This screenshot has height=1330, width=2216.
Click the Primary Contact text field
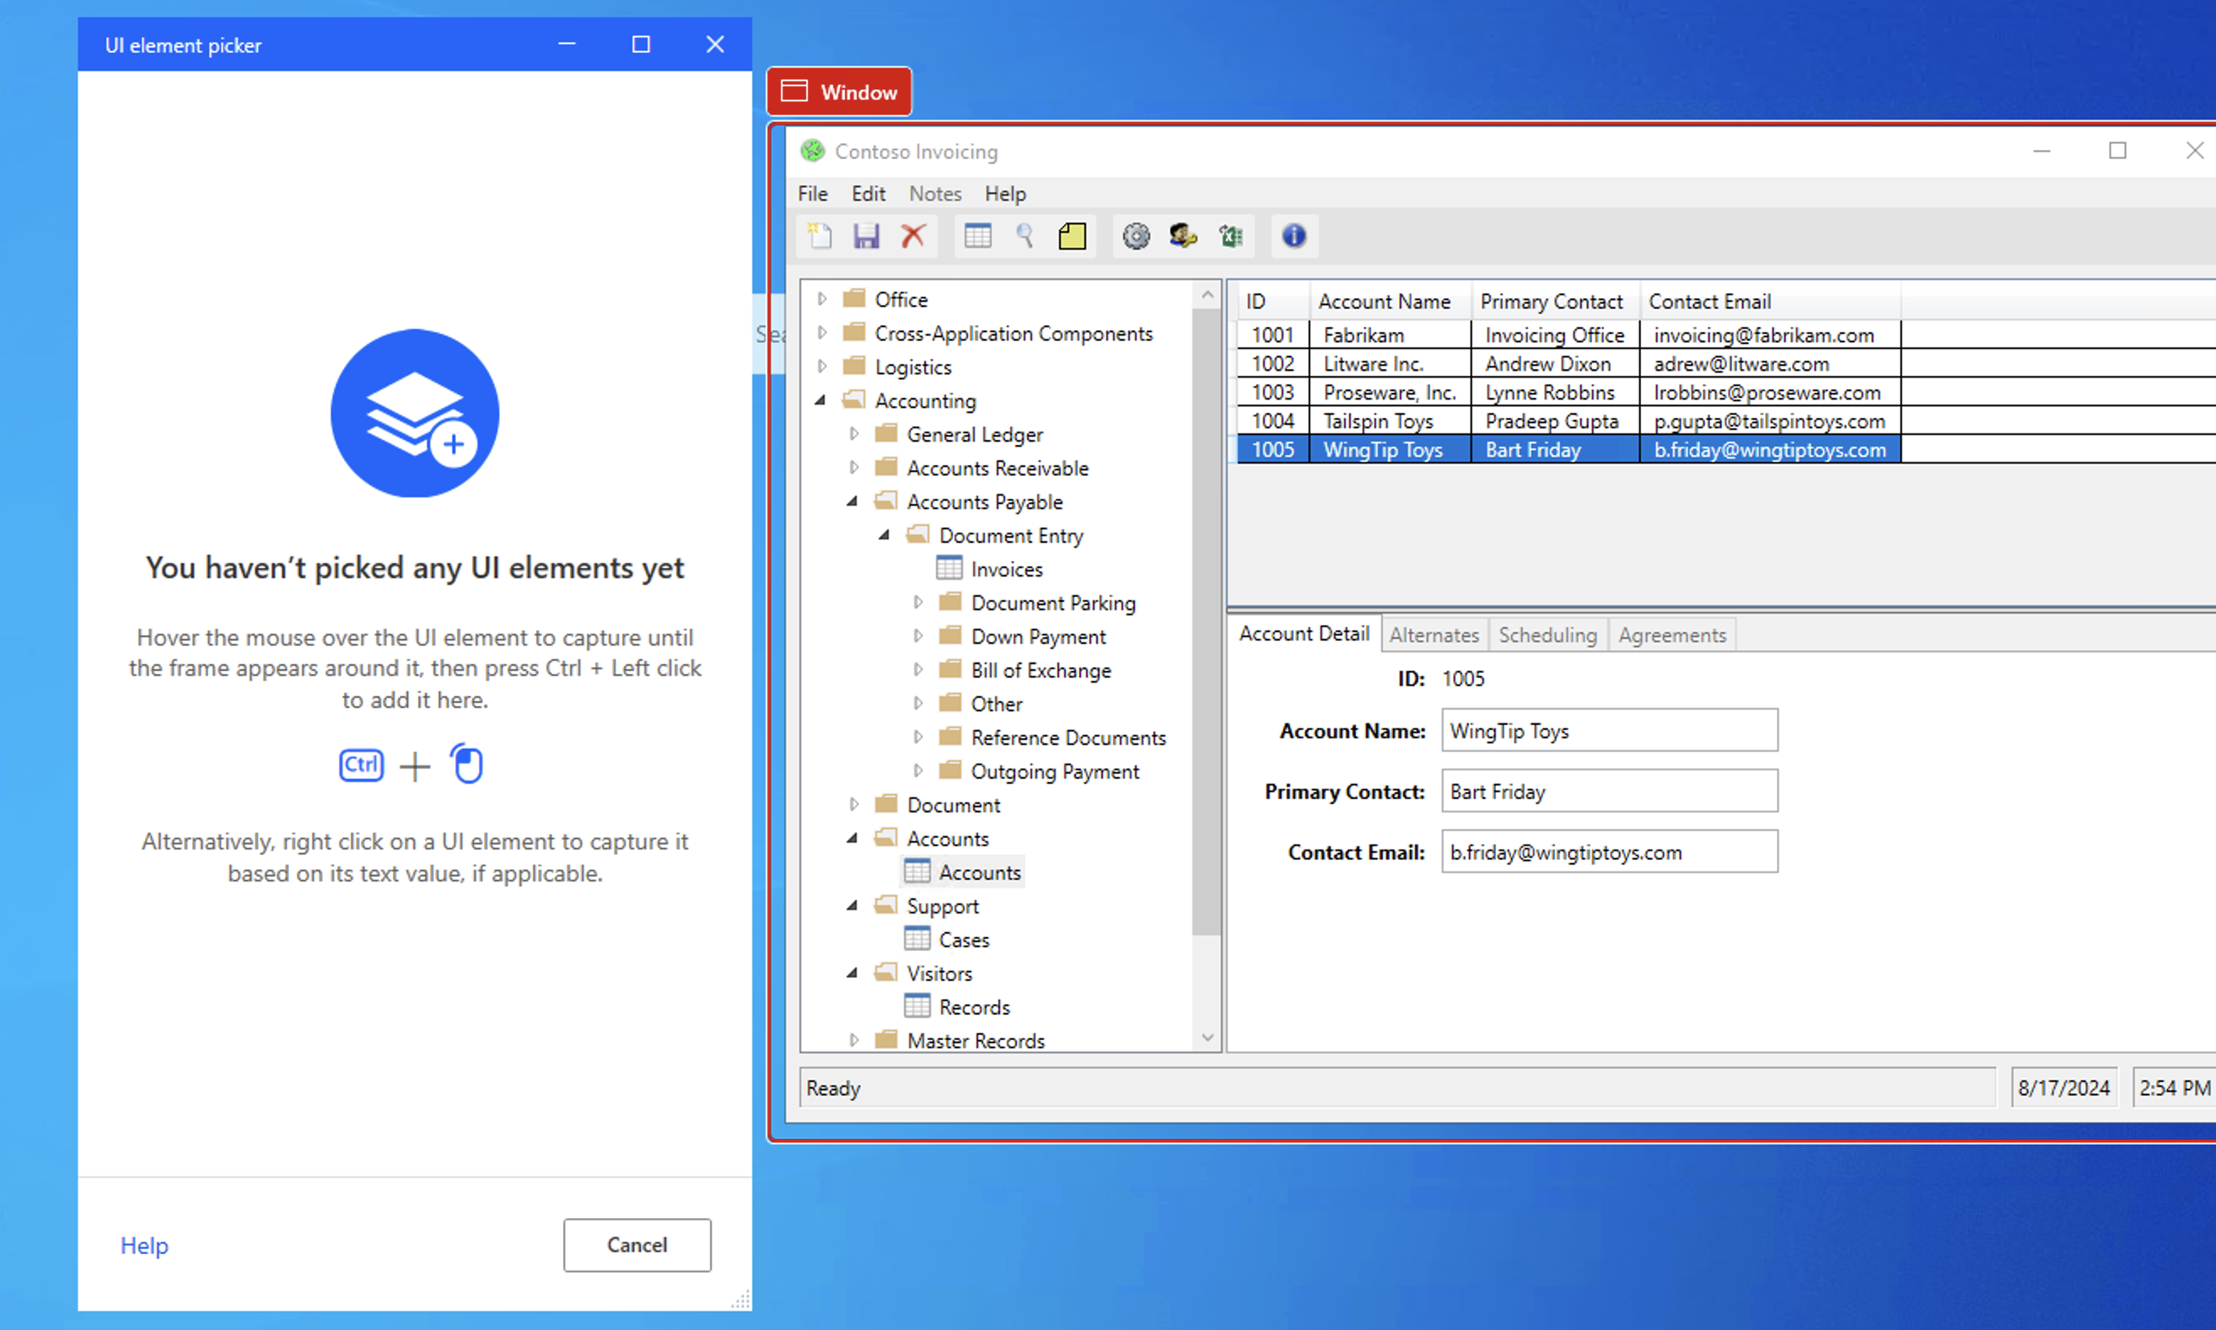point(1609,791)
